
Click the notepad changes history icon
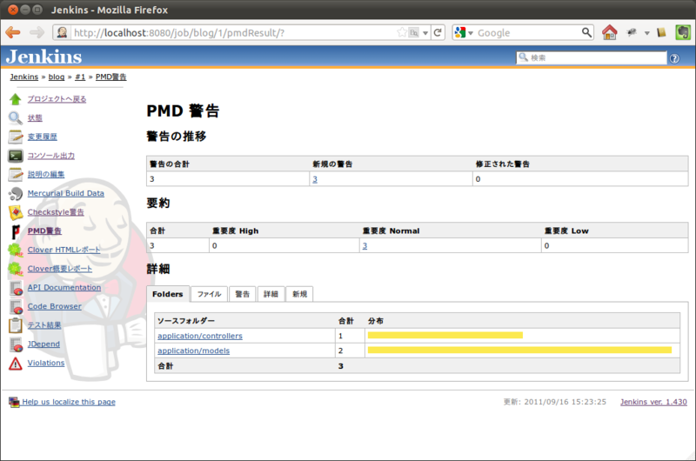[15, 137]
